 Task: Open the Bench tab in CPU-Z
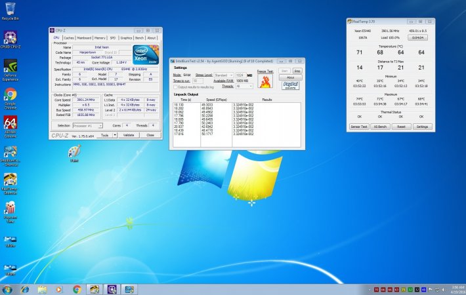click(139, 38)
